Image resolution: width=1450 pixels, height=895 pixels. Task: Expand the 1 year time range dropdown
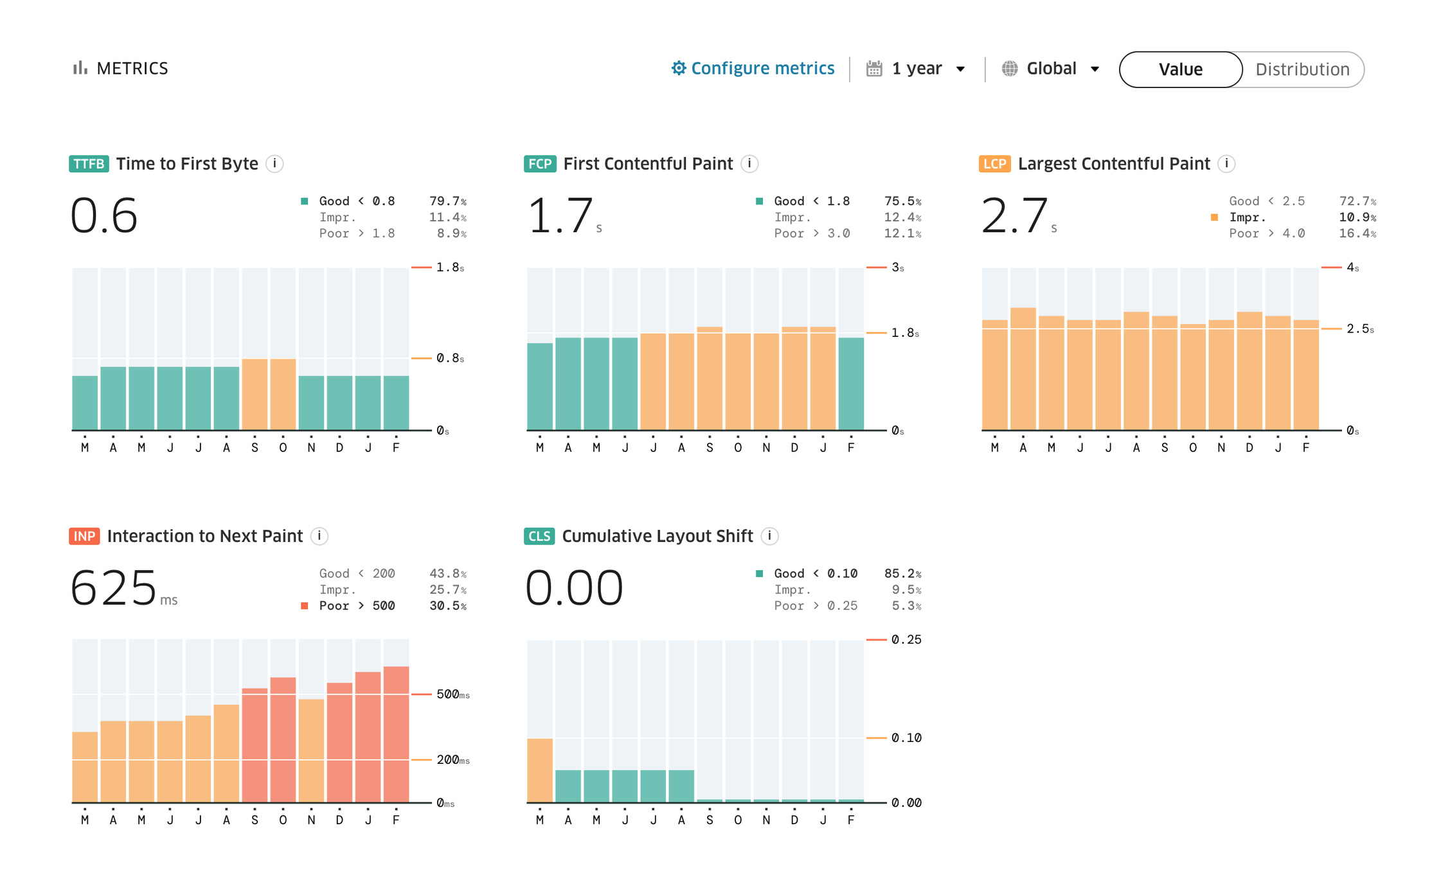click(x=960, y=69)
